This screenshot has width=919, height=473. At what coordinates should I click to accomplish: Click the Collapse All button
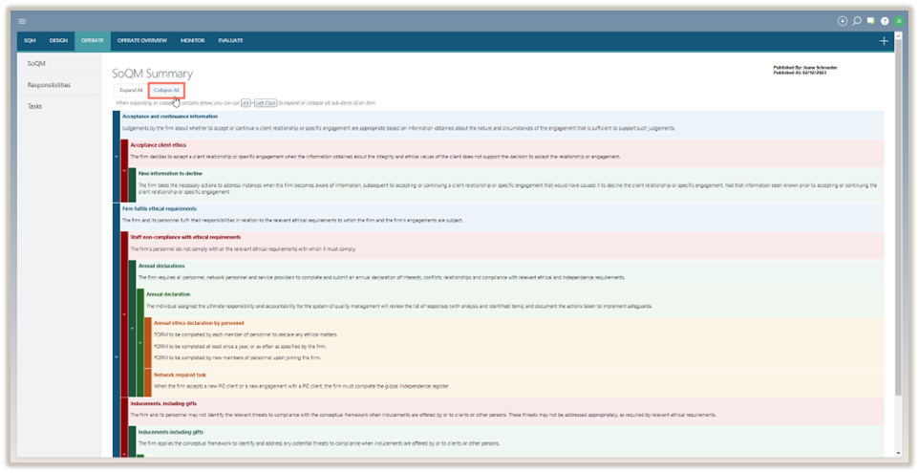tap(166, 90)
